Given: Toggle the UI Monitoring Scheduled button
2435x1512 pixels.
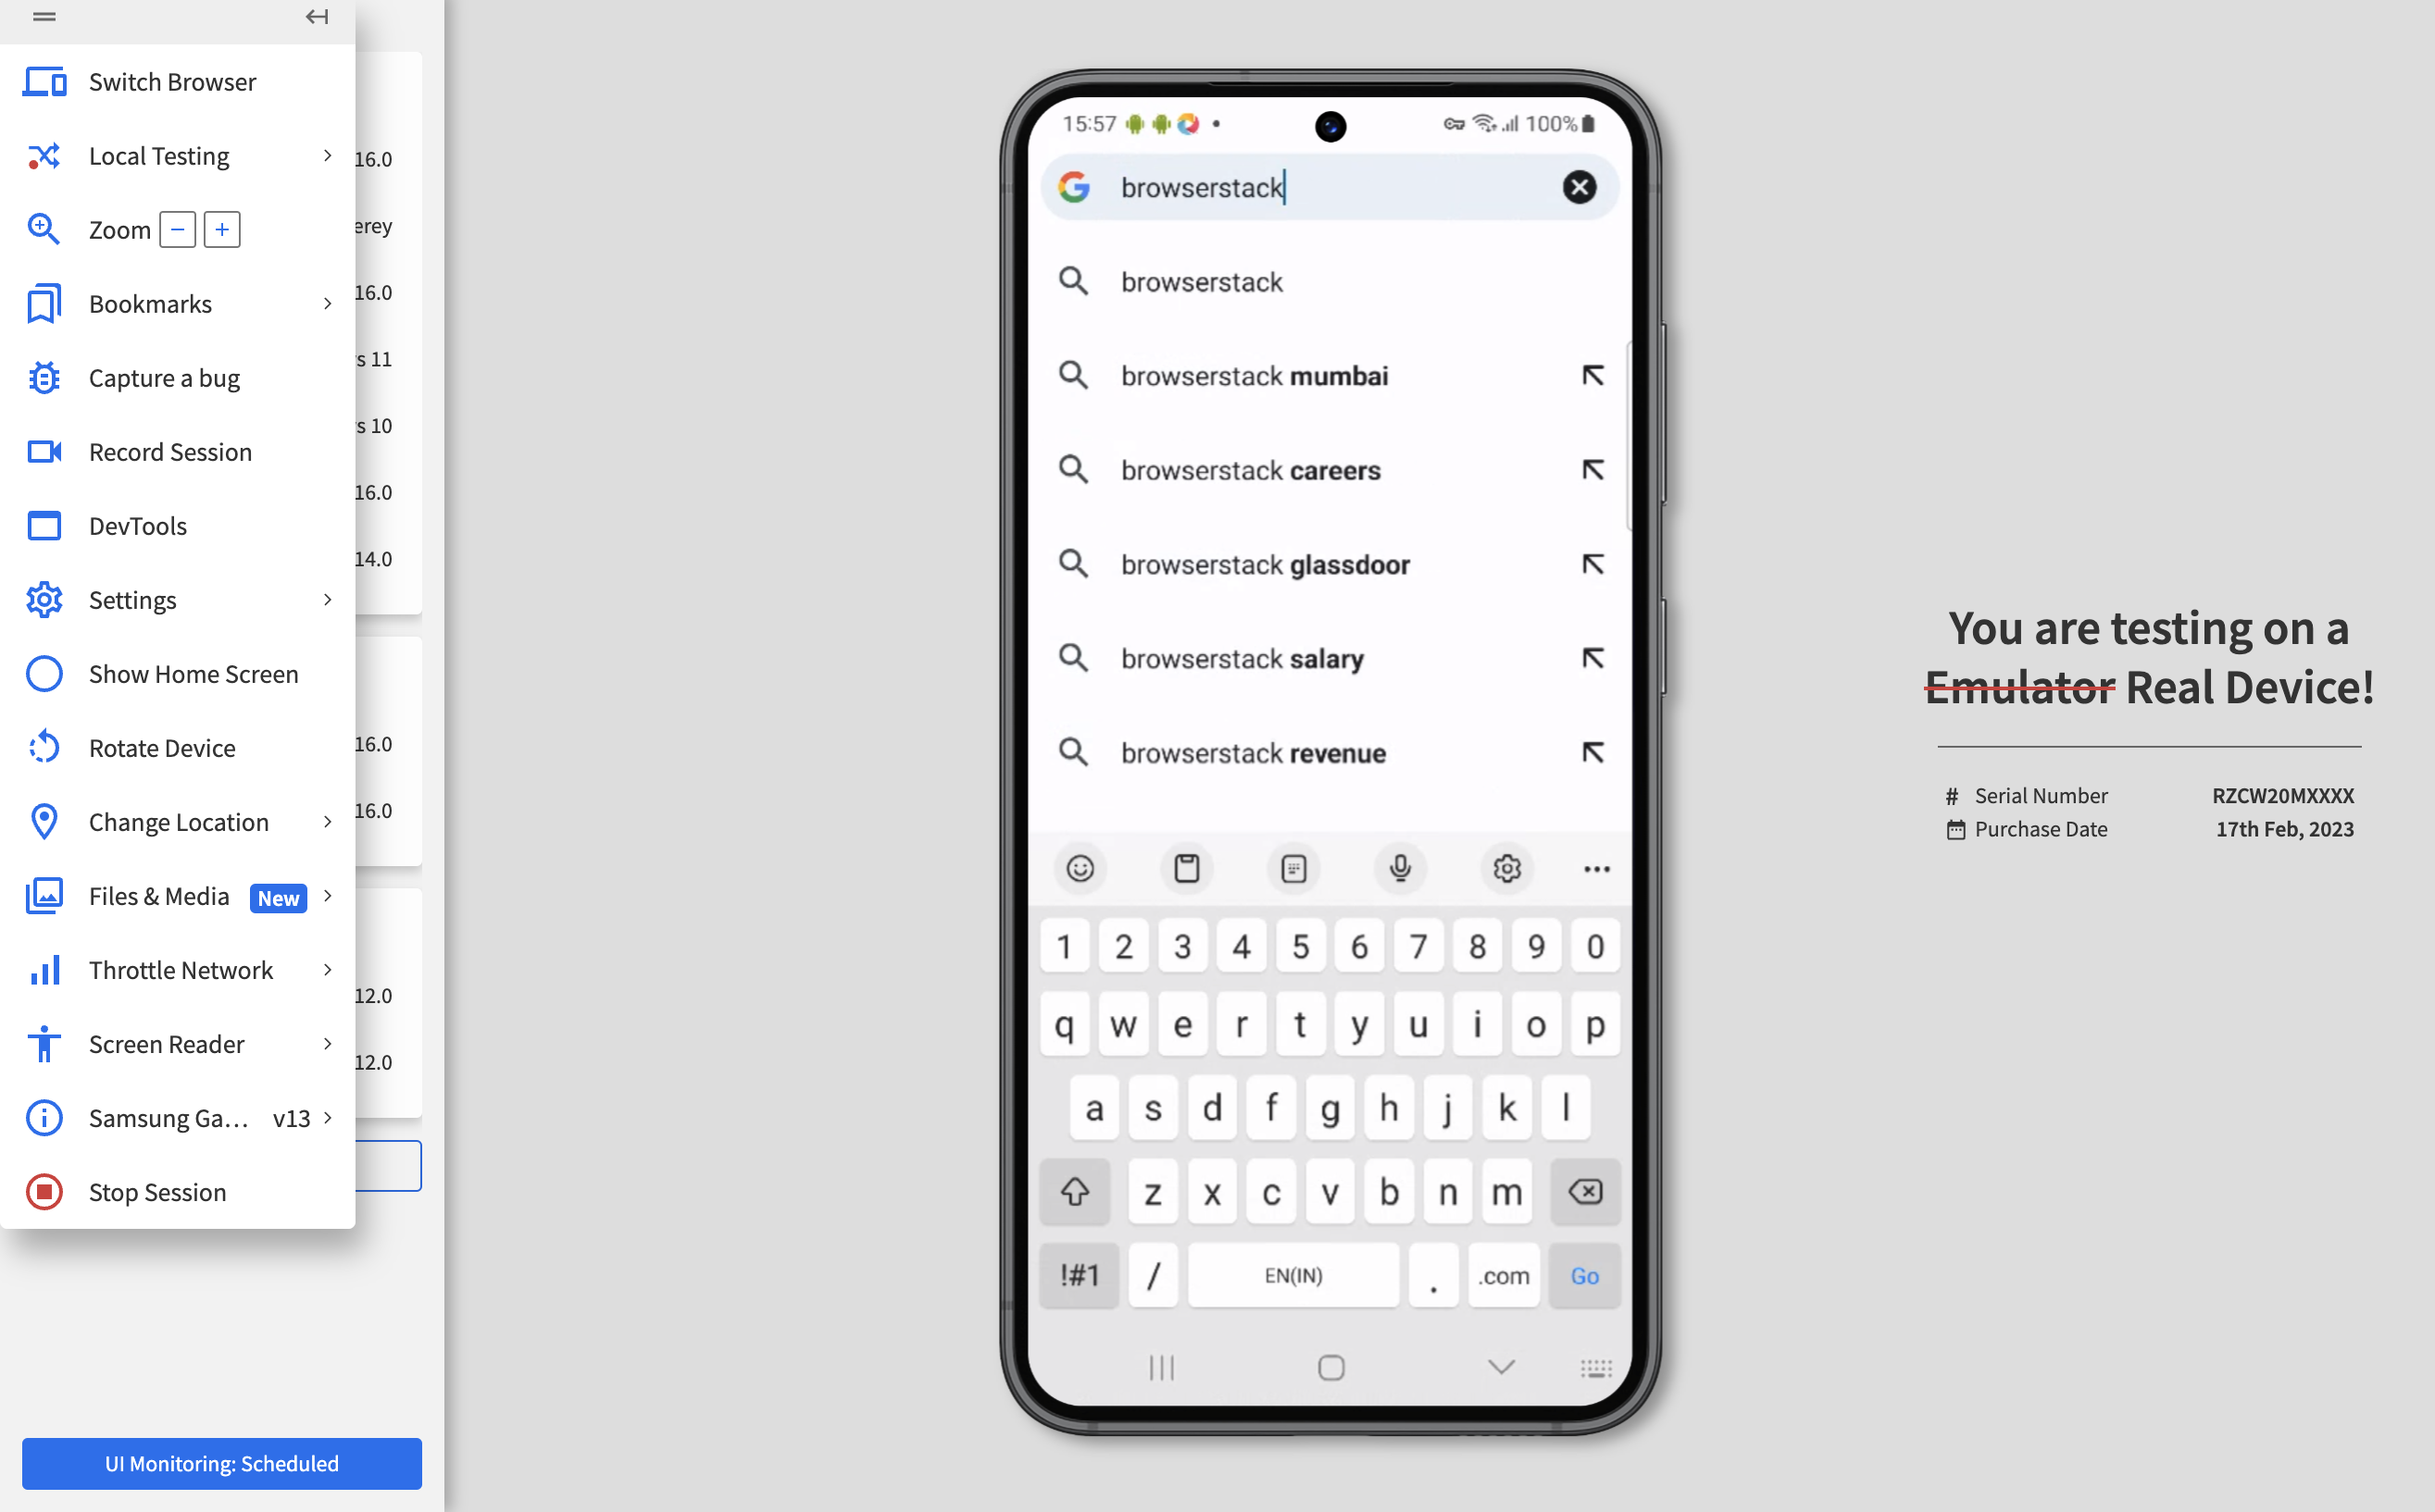Looking at the screenshot, I should tap(221, 1463).
